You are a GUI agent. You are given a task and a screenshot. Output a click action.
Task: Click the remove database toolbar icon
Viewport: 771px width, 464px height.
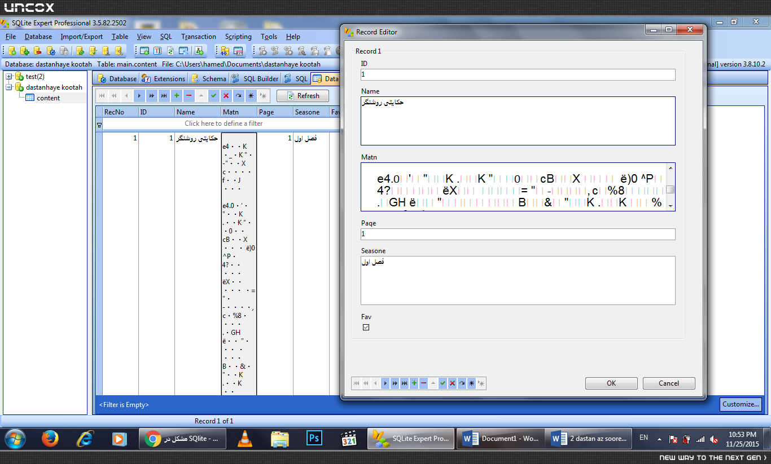coord(37,51)
